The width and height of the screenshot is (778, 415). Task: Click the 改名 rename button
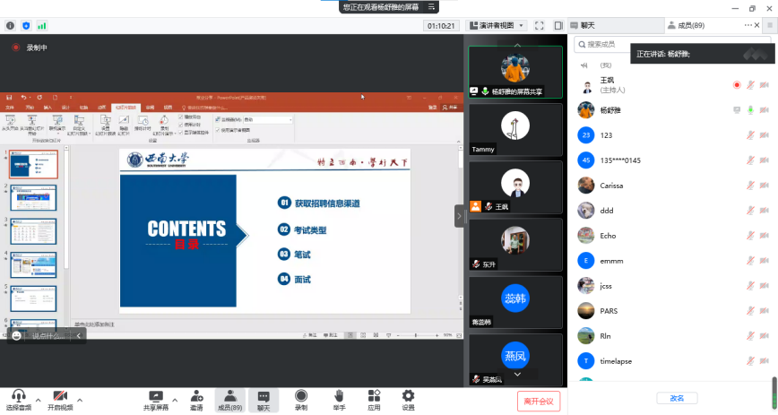tap(677, 398)
